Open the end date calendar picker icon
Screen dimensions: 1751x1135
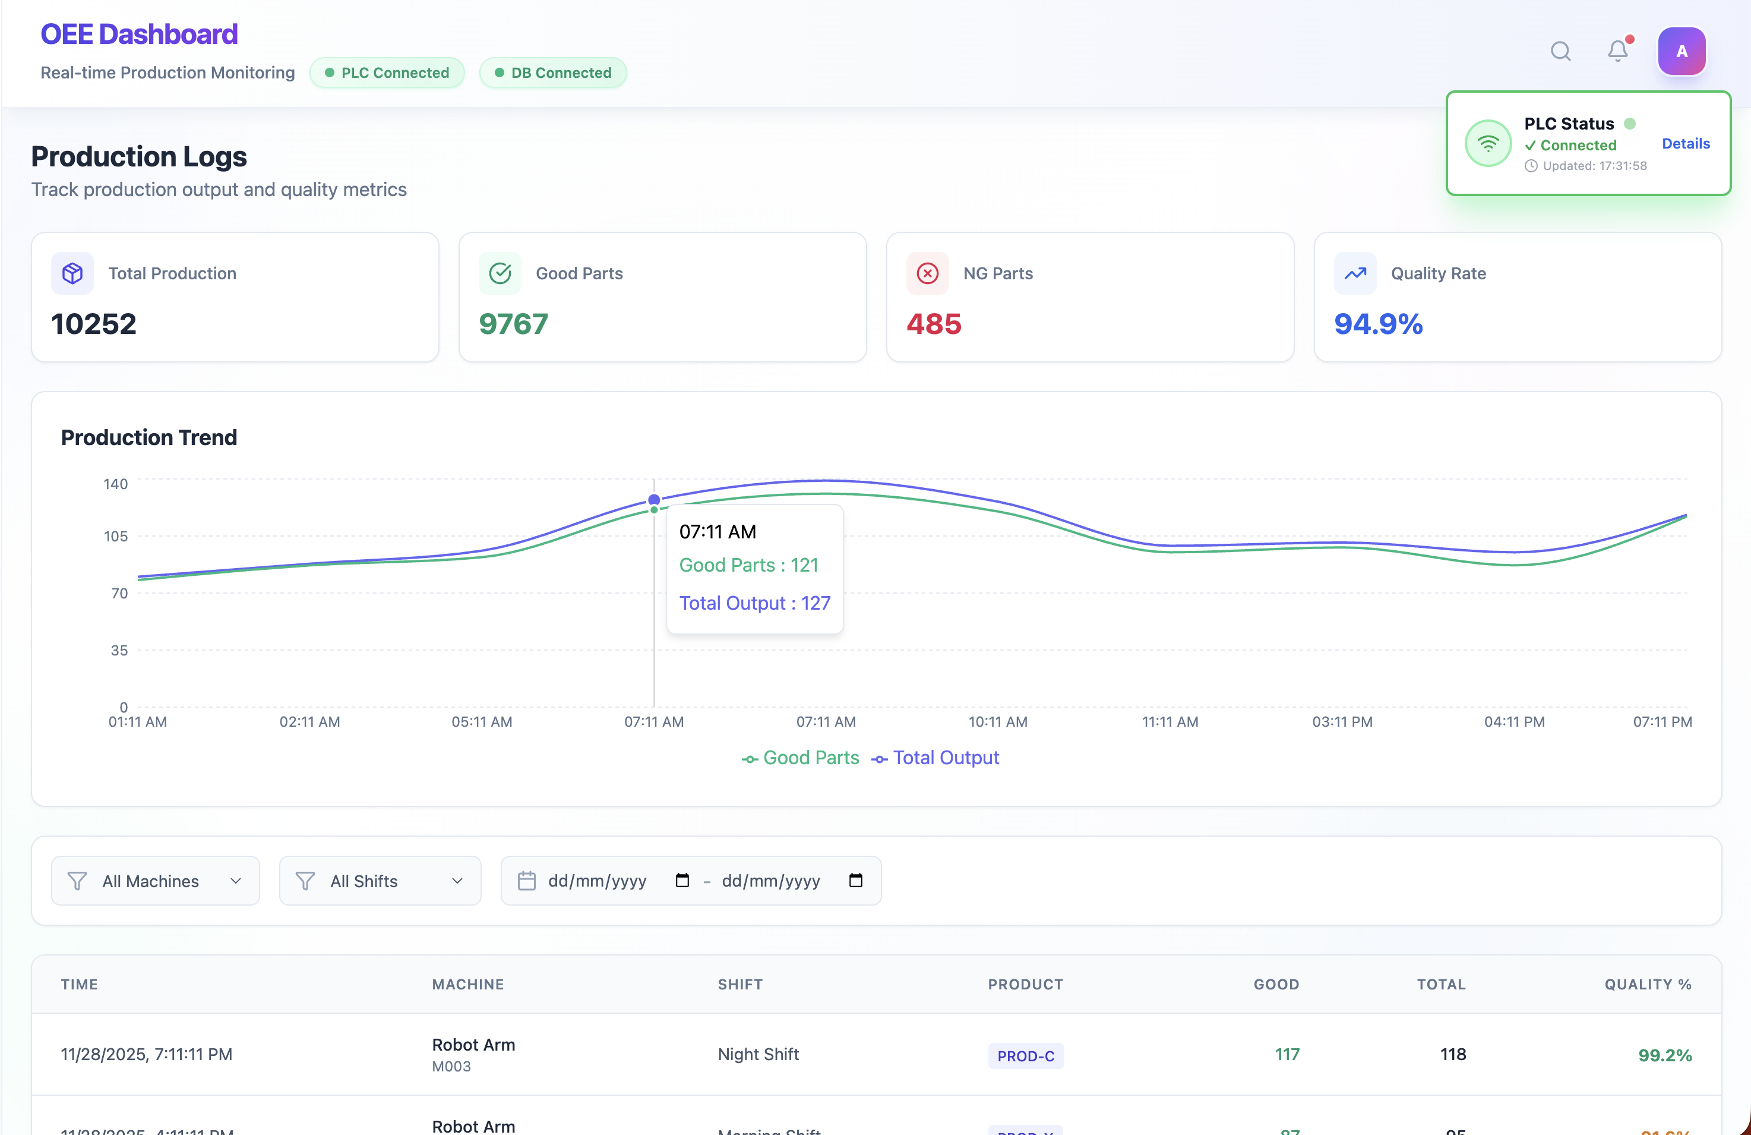click(856, 880)
